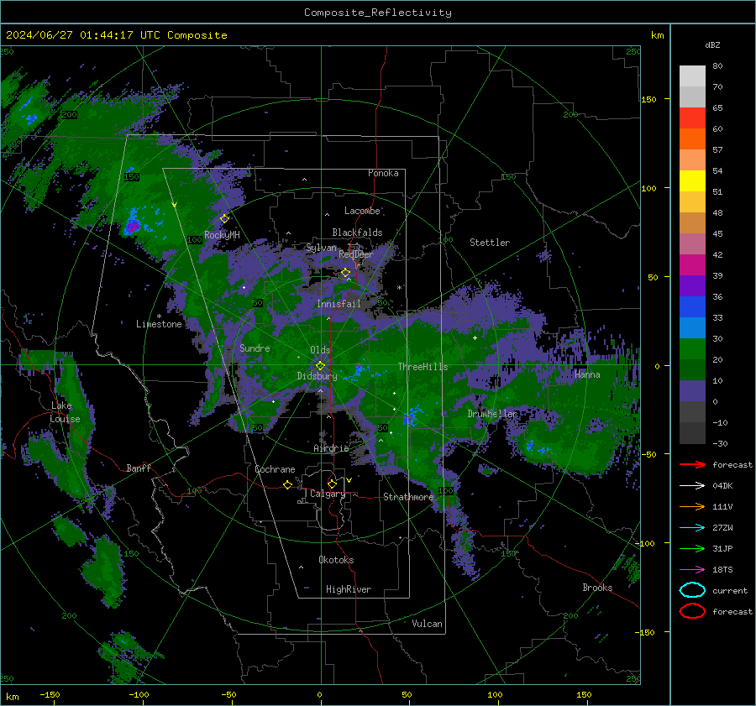Click the yellow diamond marker near RockyMH
The image size is (756, 706).
click(224, 219)
